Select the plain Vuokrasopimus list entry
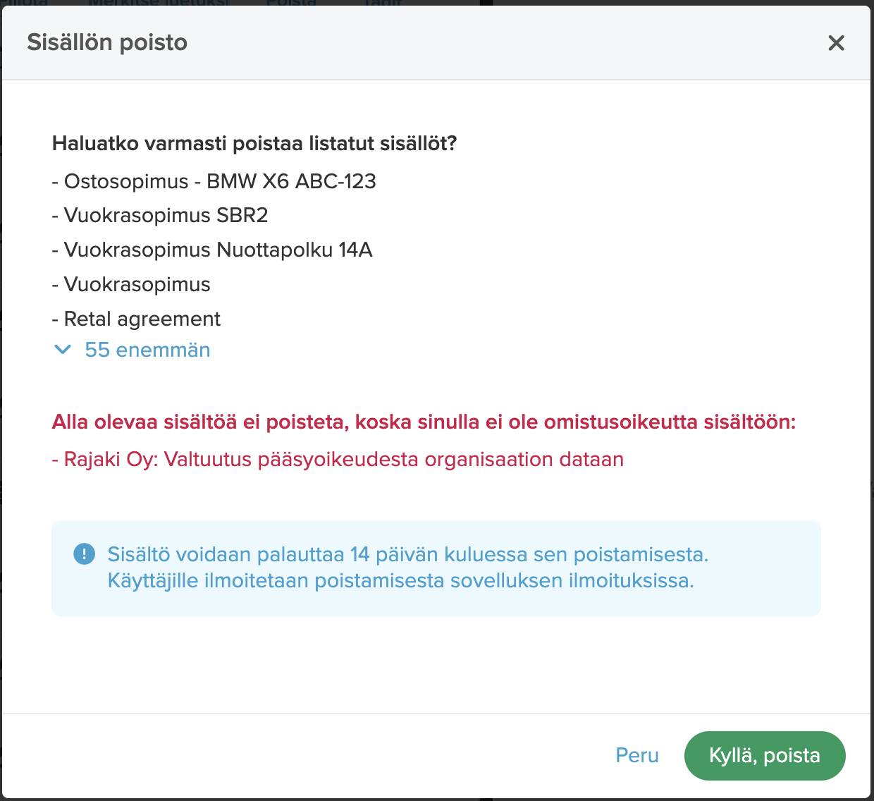 (x=131, y=284)
